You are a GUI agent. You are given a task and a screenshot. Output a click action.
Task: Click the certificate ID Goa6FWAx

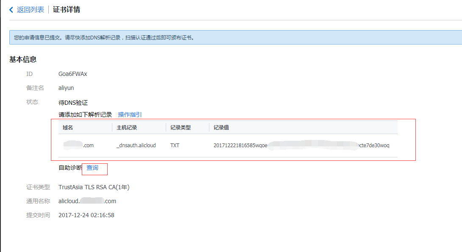72,74
